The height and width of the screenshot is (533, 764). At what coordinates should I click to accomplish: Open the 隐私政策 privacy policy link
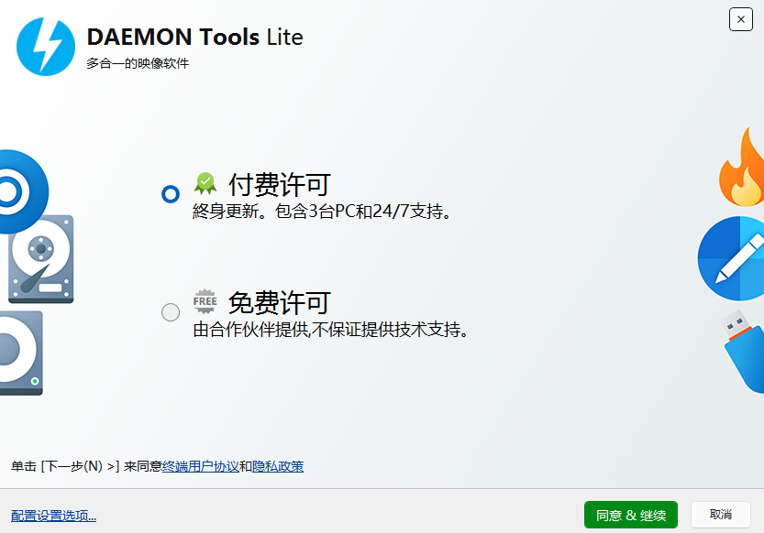point(278,466)
